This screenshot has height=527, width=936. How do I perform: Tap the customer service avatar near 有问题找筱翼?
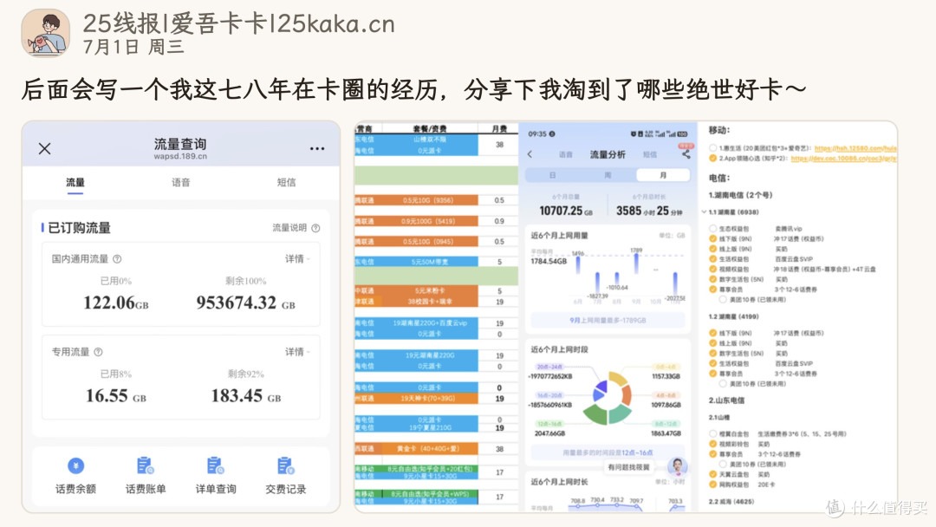[678, 466]
